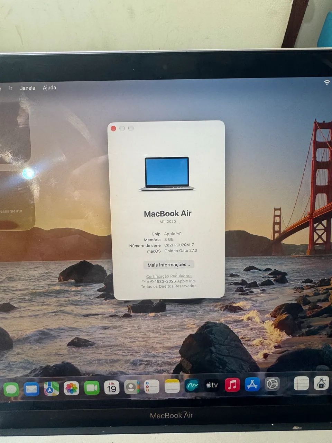Open the Freeform app in Dock

point(192,386)
